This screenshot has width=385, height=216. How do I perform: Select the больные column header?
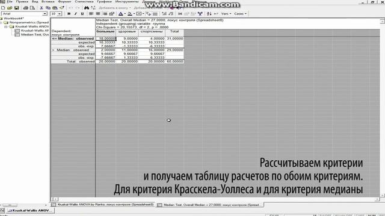click(105, 32)
